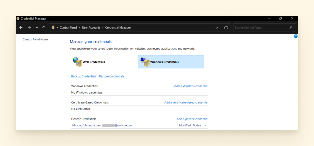Refresh the Credential Manager page
Screen dimensions: 314x146
click(x=226, y=28)
